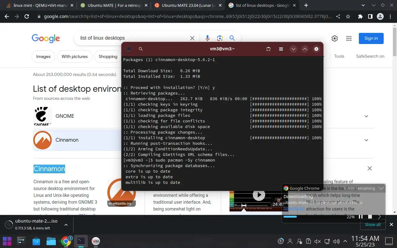
Task: Submit search with the magnifier icon
Action: point(232,38)
